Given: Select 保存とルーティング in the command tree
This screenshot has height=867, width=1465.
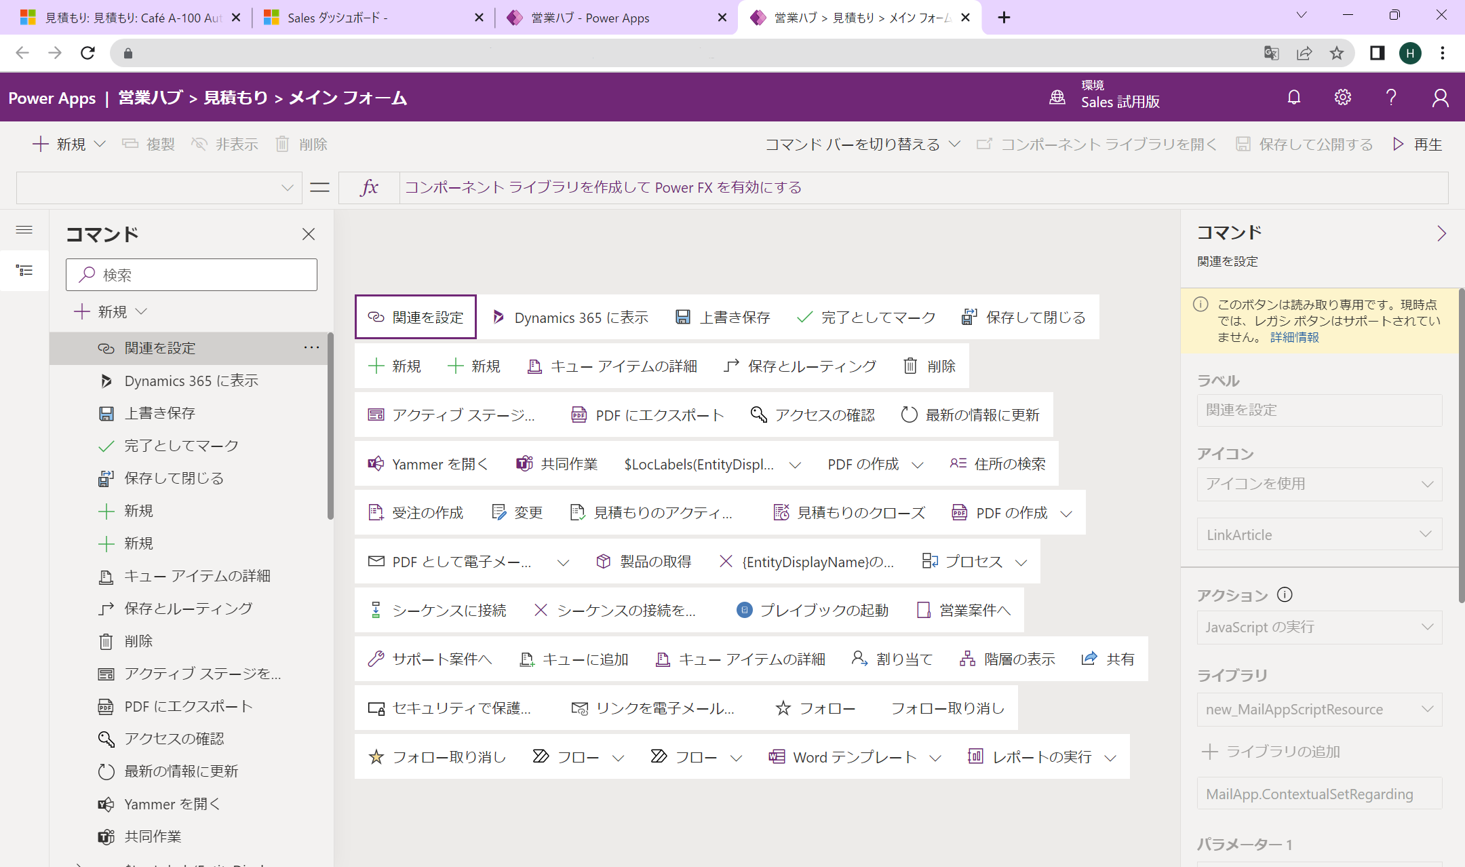Looking at the screenshot, I should coord(189,609).
